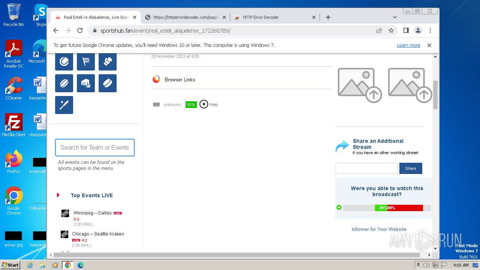This screenshot has width=480, height=270.
Task: Open the Learn more link
Action: pos(408,45)
